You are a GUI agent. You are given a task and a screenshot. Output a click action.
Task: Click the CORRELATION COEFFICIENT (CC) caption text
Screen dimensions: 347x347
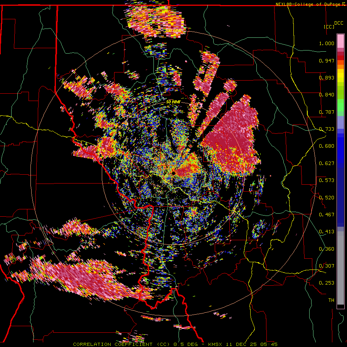121,344
